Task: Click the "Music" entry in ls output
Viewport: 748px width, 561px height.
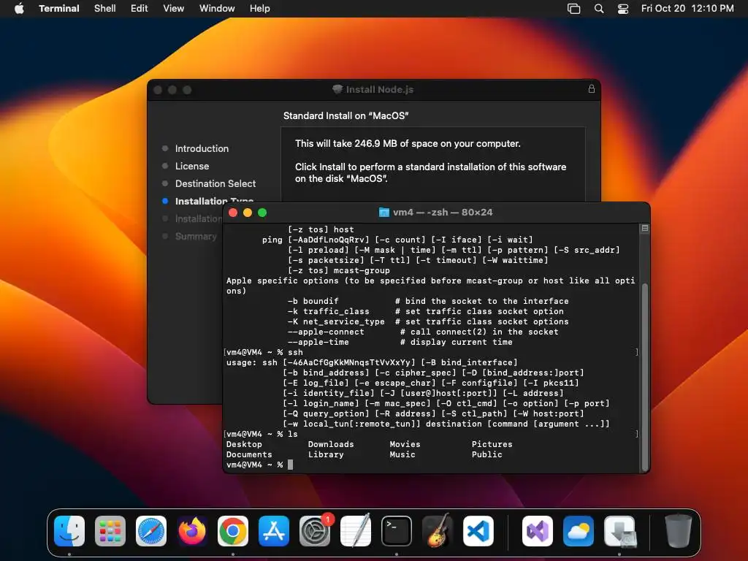Action: [402, 454]
